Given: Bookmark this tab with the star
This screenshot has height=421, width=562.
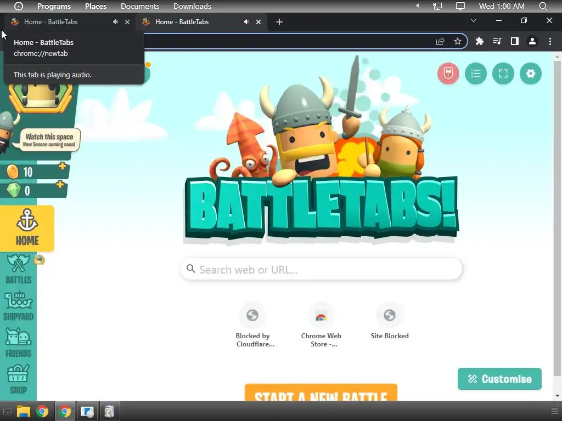Looking at the screenshot, I should click(x=457, y=42).
